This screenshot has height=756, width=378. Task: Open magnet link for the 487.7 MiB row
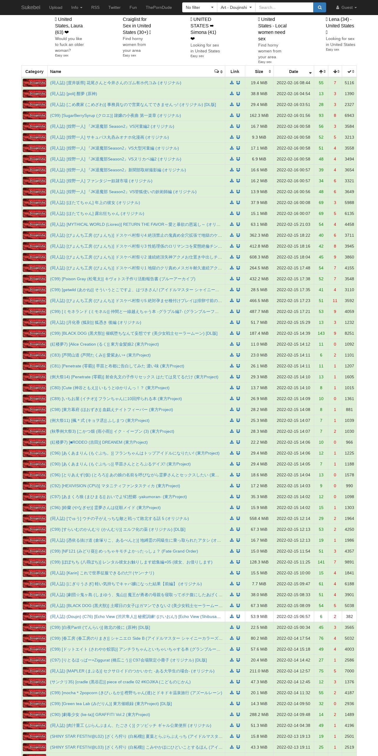238,311
